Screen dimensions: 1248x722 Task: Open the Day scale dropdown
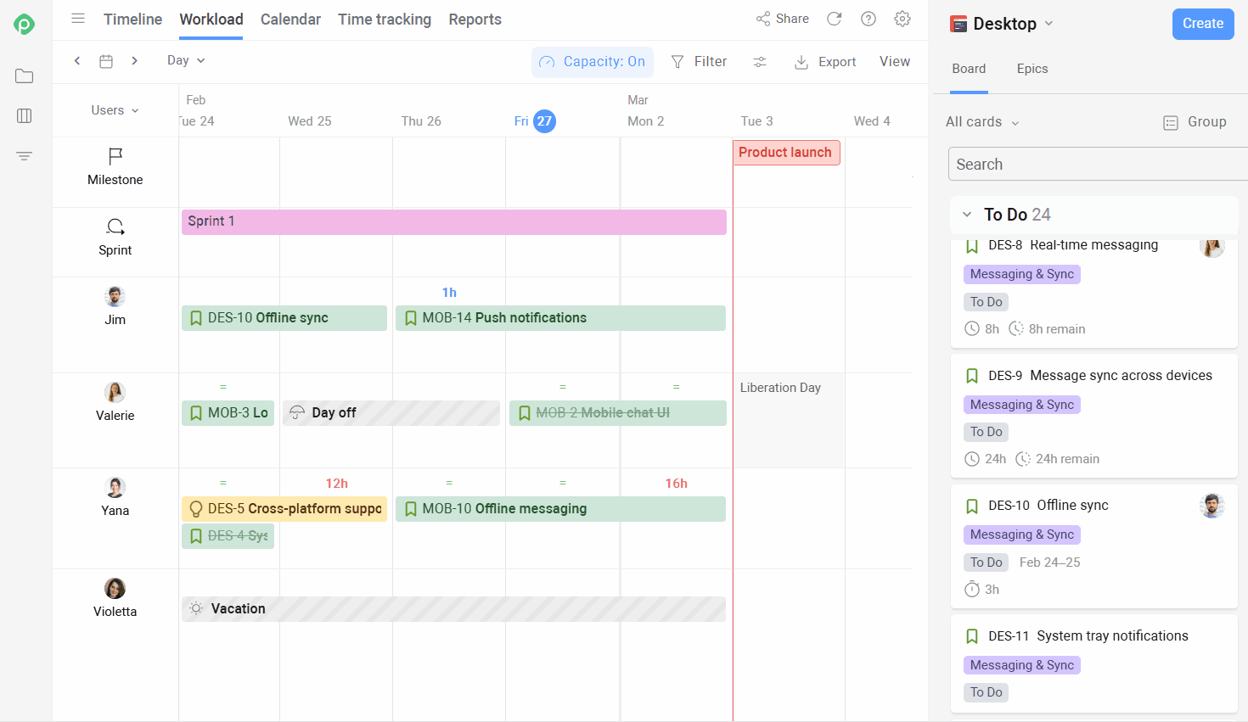[186, 60]
